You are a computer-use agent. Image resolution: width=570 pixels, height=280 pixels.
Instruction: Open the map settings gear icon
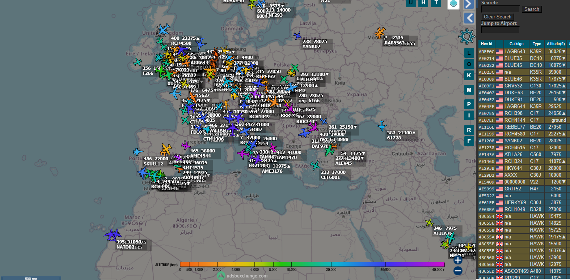coord(466,36)
